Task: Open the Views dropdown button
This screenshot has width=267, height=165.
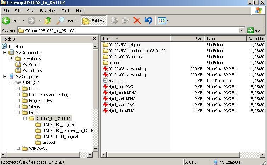Action: [163, 20]
